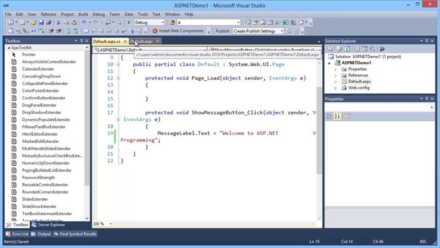This screenshot has height=248, width=440.
Task: Click the Save All toolbar icon
Action: pos(49,22)
